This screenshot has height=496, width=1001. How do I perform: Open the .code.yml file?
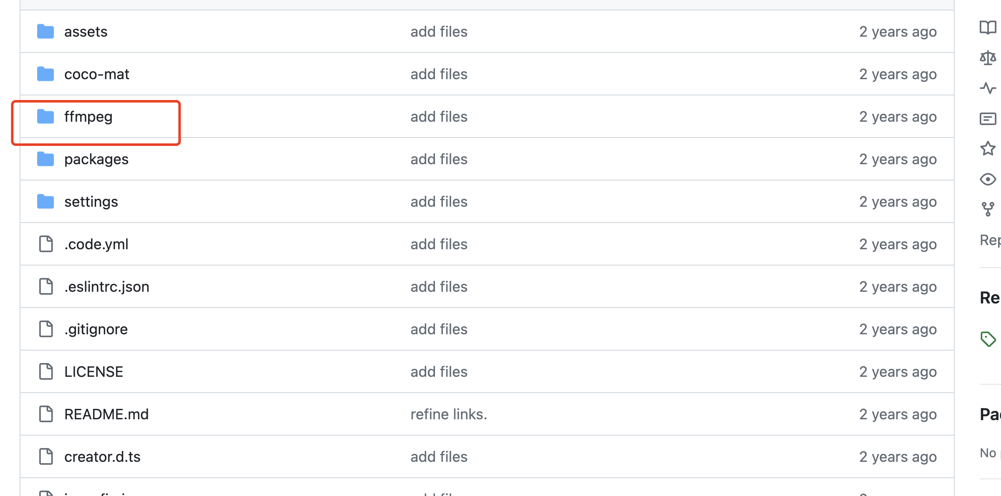[x=96, y=244]
